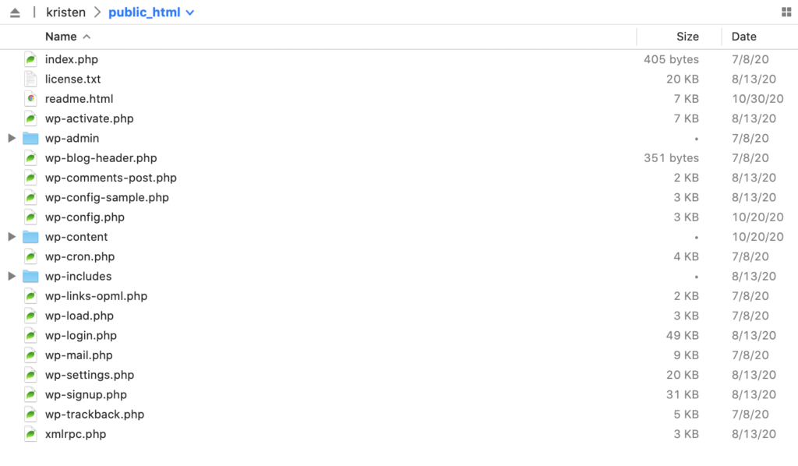The width and height of the screenshot is (798, 466).
Task: Select the wp-activate.php file name
Action: [x=89, y=118]
